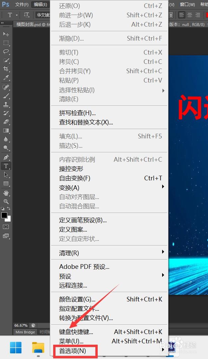Open the options bar dropdown beside alignment buttons

(171, 15)
